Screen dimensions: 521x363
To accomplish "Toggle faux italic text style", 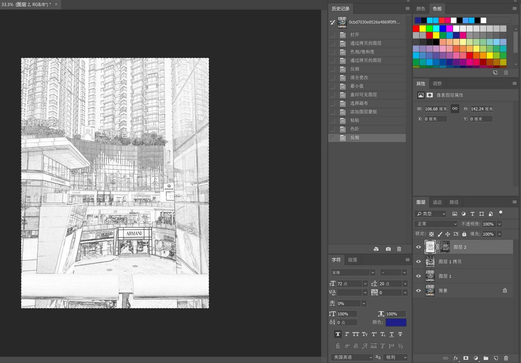I will tap(347, 334).
